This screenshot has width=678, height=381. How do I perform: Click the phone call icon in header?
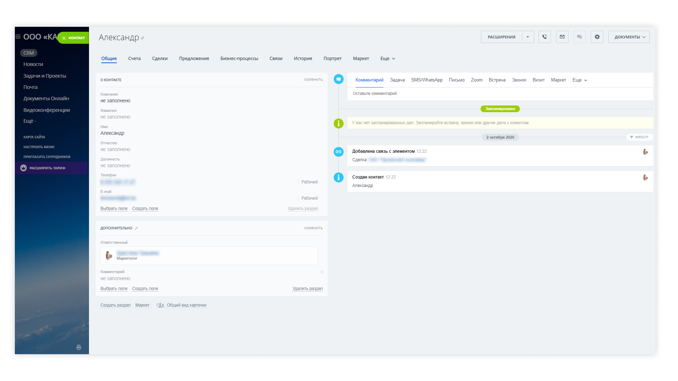(545, 37)
